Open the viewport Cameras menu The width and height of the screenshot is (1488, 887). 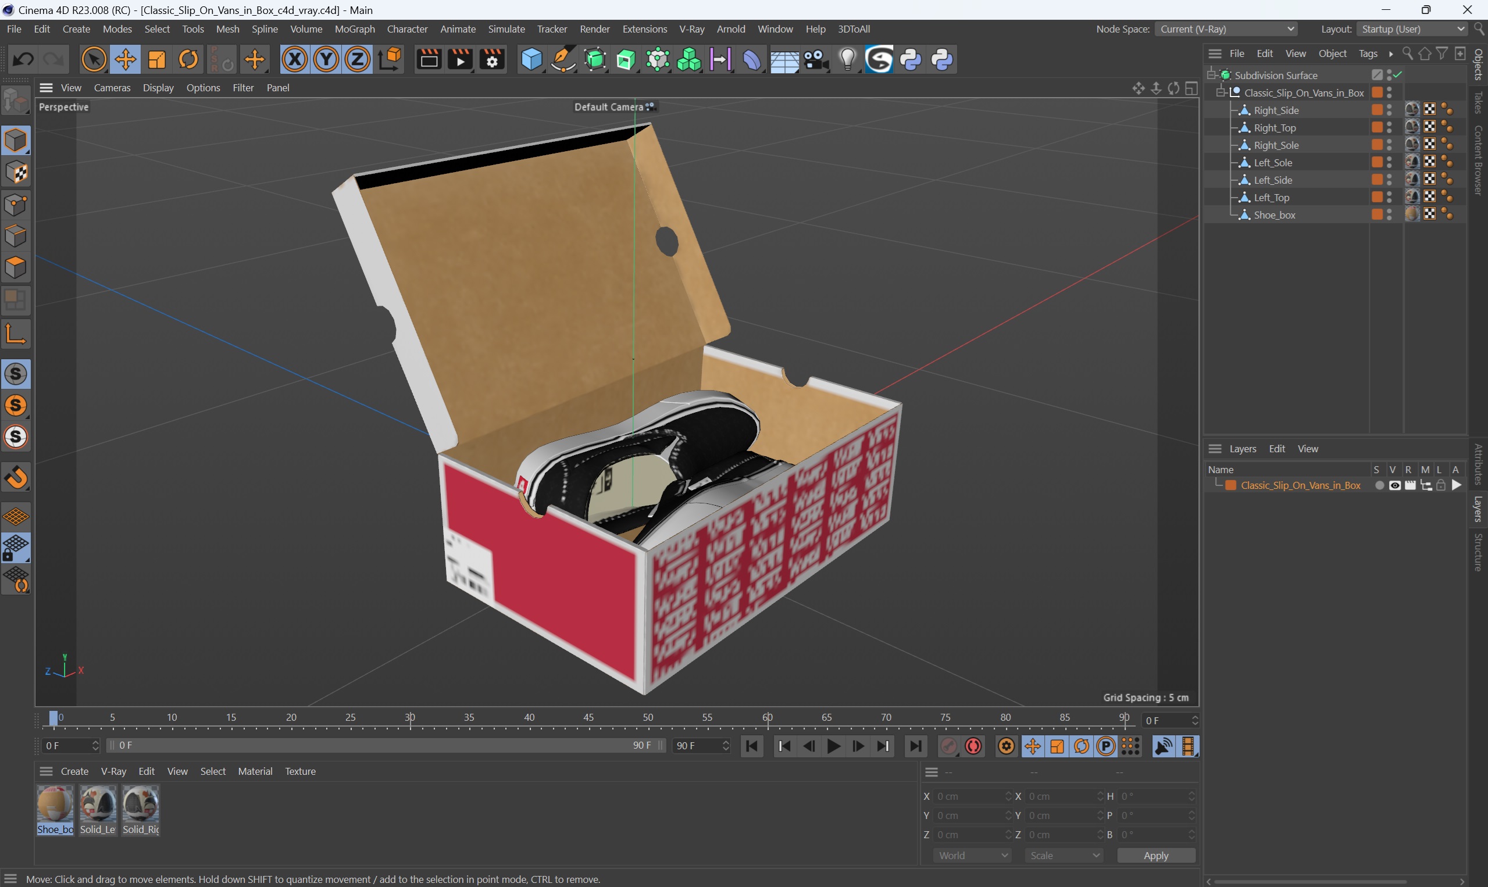coord(112,87)
